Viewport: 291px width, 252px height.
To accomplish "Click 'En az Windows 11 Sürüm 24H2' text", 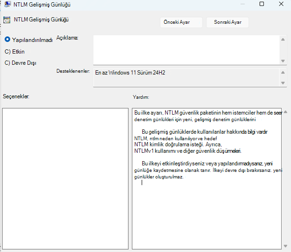I will point(130,73).
